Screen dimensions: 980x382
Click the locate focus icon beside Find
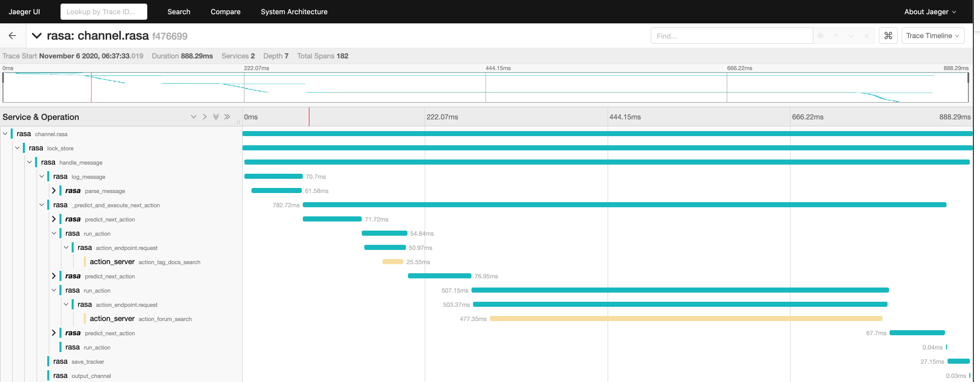click(820, 36)
